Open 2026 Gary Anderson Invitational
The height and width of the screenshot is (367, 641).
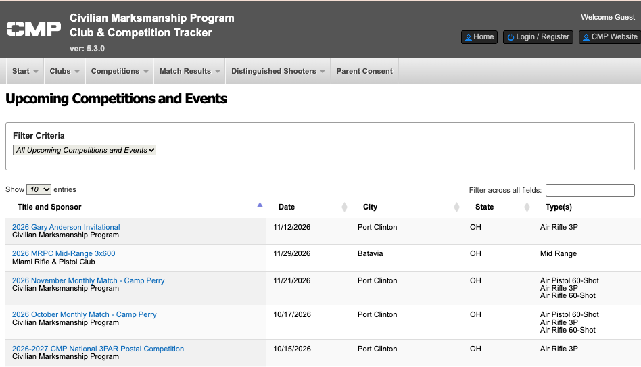click(66, 227)
